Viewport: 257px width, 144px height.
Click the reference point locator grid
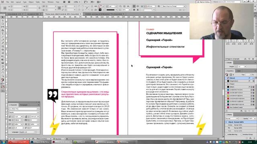[5, 8]
